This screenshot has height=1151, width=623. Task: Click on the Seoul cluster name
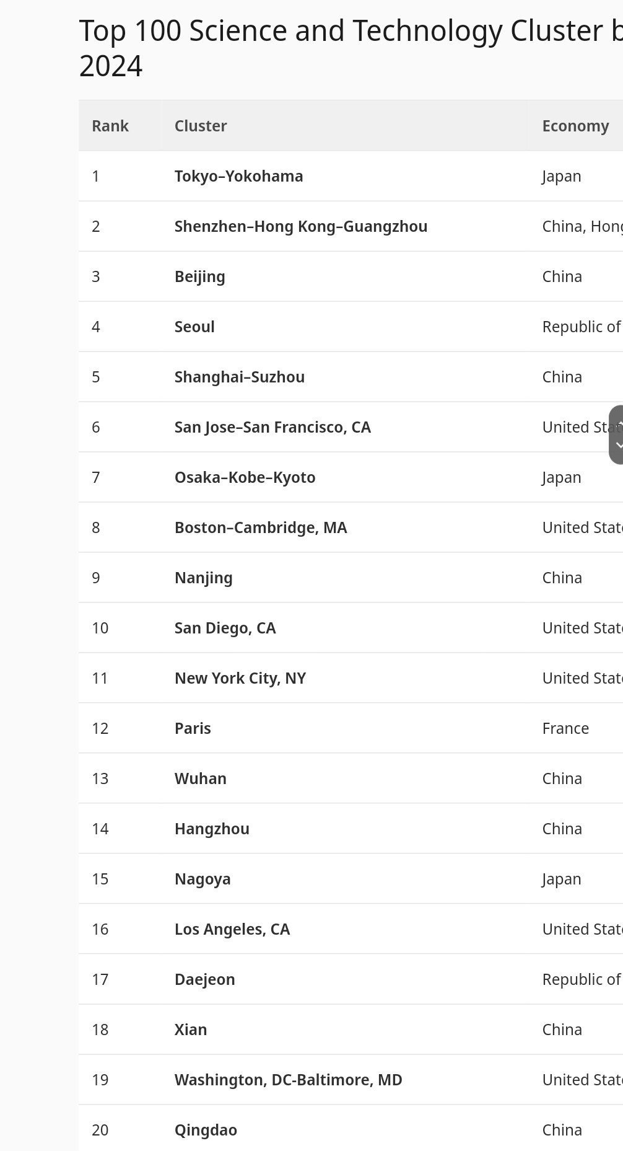194,327
